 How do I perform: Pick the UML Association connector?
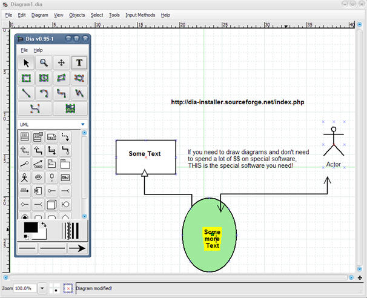[x=51, y=150]
